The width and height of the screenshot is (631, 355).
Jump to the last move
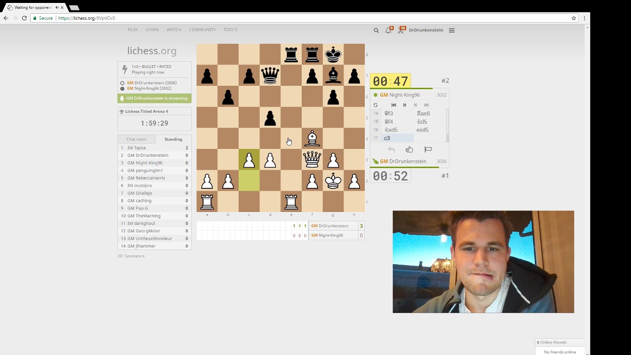(x=426, y=105)
